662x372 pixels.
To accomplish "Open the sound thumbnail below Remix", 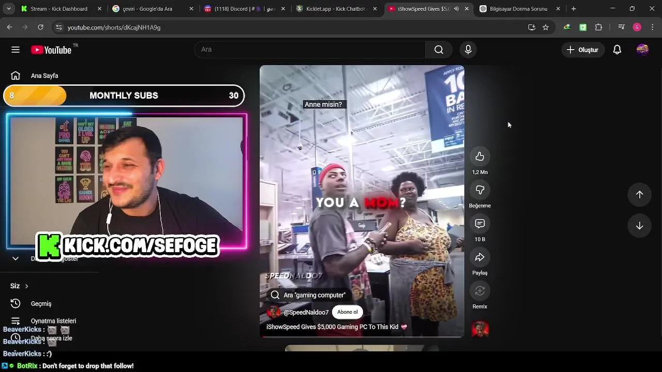I will pos(480,329).
